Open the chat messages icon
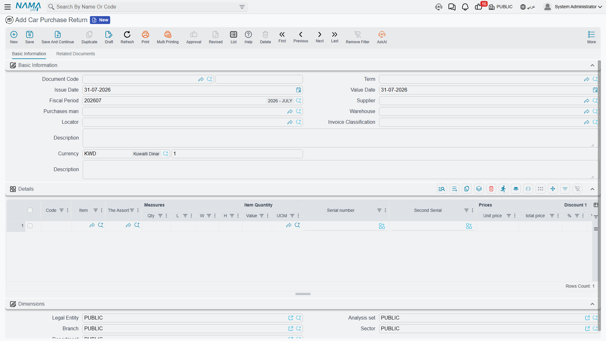The width and height of the screenshot is (606, 341). point(452,7)
